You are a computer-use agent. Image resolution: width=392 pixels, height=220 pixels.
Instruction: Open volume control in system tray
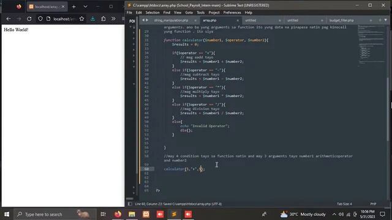tap(341, 214)
